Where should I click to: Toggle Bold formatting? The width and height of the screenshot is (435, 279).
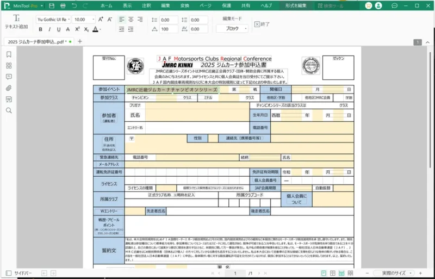[x=40, y=29]
